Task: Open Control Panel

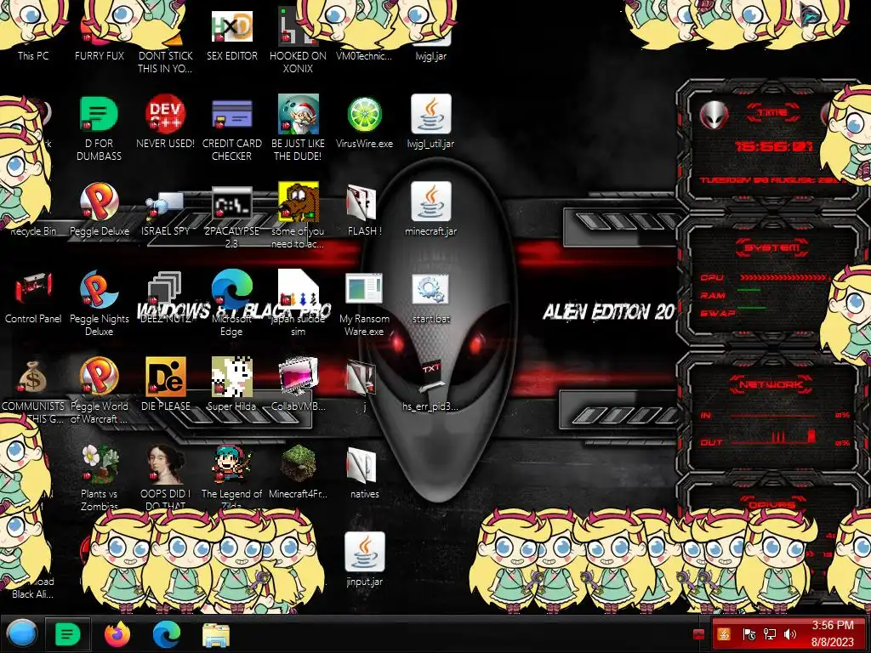Action: point(33,289)
